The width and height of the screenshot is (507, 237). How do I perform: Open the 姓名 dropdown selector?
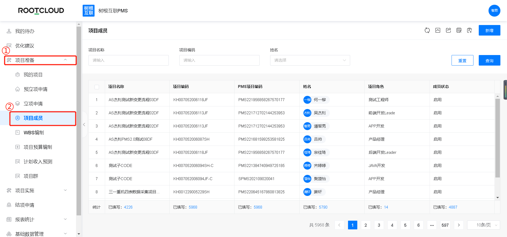click(310, 60)
